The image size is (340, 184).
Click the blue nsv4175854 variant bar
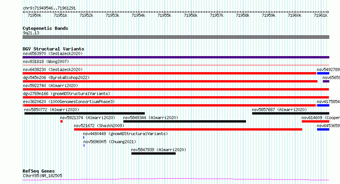323,105
